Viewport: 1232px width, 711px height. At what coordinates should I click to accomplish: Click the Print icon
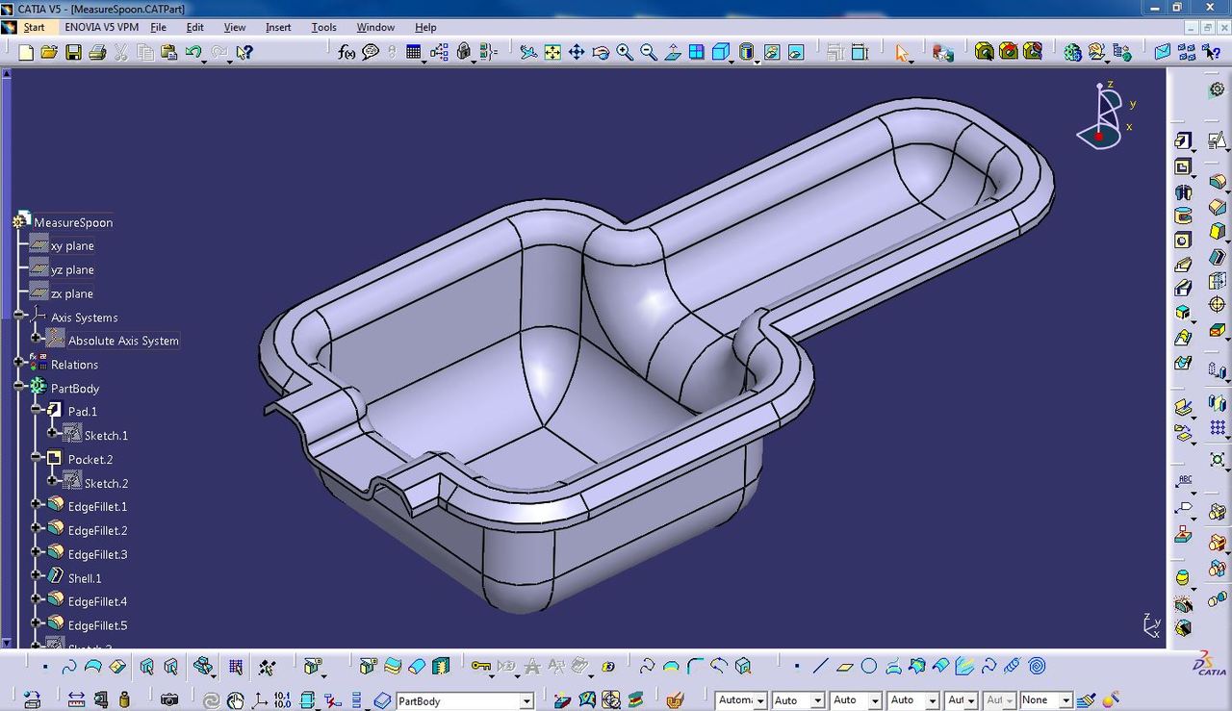(x=96, y=52)
